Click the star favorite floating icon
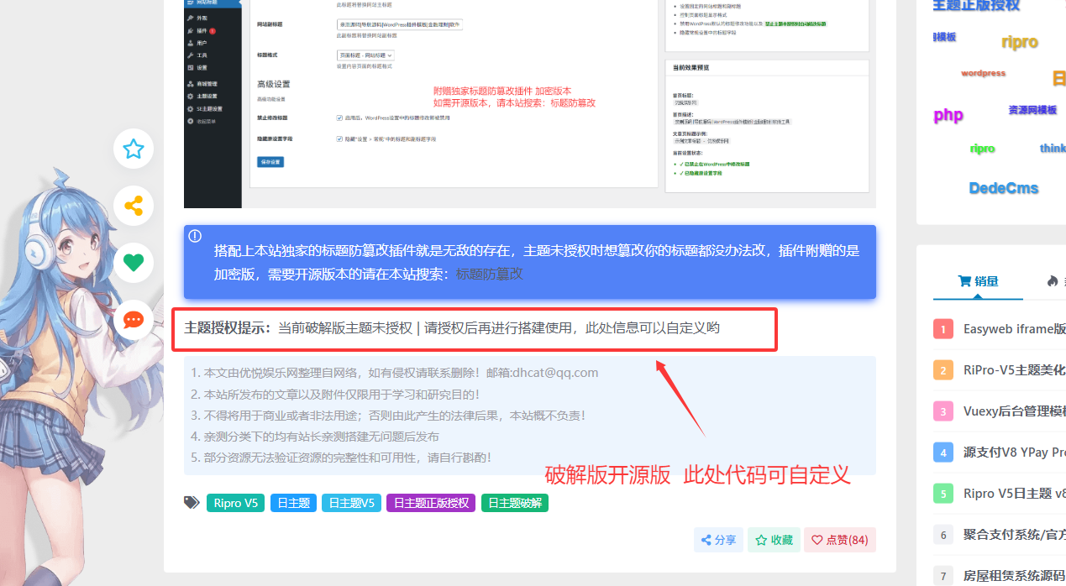Viewport: 1066px width, 586px height. pyautogui.click(x=134, y=149)
